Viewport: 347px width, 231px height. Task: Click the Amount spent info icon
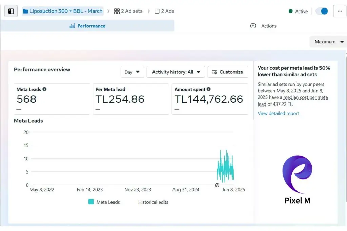click(x=208, y=89)
